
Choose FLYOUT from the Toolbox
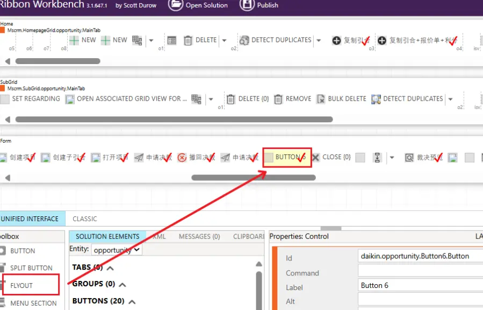[x=21, y=285]
